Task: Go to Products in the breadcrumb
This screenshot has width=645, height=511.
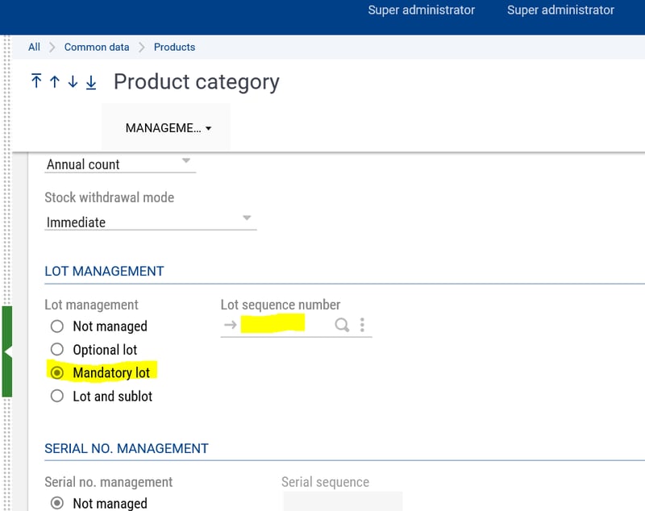Action: (x=174, y=47)
